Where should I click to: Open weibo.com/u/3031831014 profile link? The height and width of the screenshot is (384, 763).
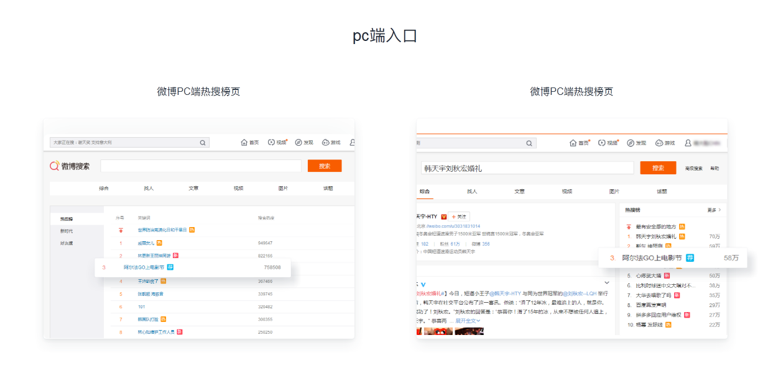coord(454,226)
